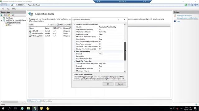Switch to Content View tab
This screenshot has width=199, height=111.
47,101
